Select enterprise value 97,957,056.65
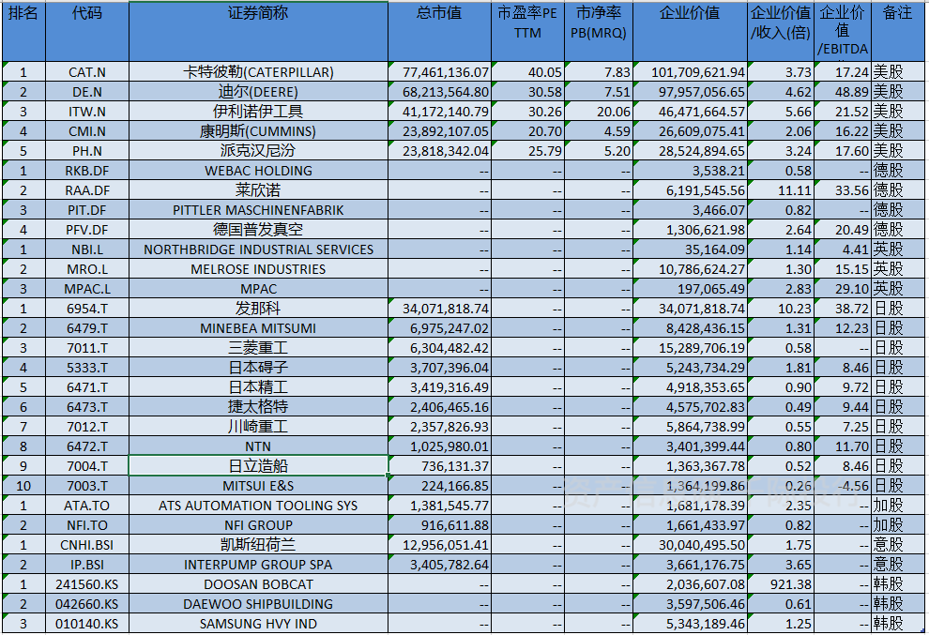 (691, 92)
